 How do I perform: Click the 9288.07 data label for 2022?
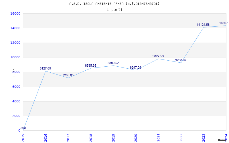181,60
